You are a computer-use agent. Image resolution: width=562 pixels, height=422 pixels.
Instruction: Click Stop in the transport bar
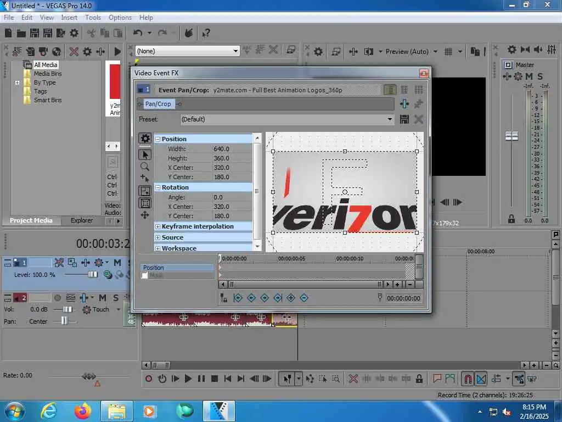[215, 379]
